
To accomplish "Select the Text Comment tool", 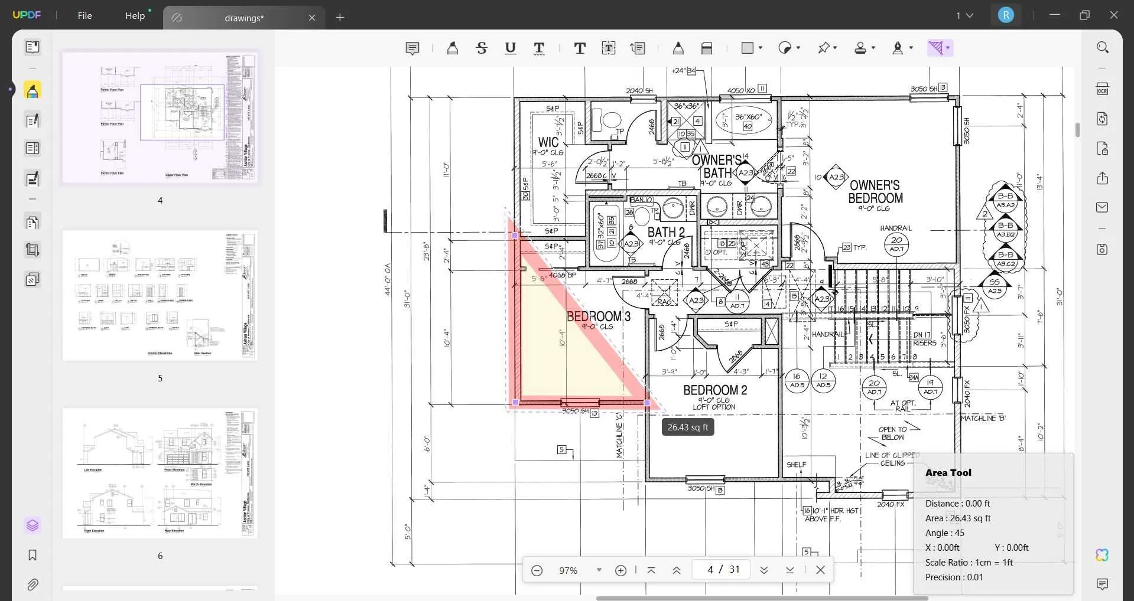I will (580, 48).
